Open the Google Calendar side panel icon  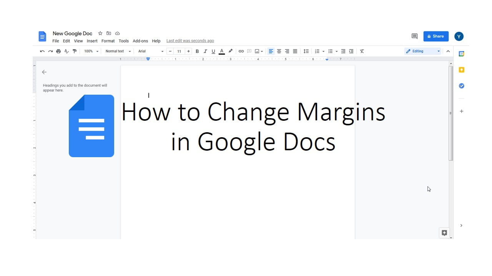coord(462,54)
